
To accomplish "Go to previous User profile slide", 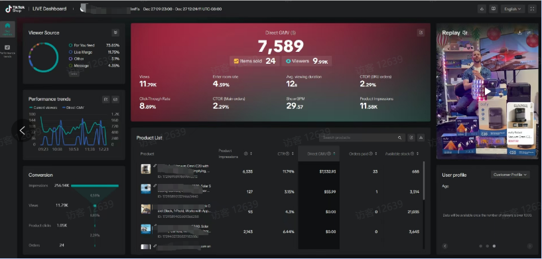I will [445, 246].
